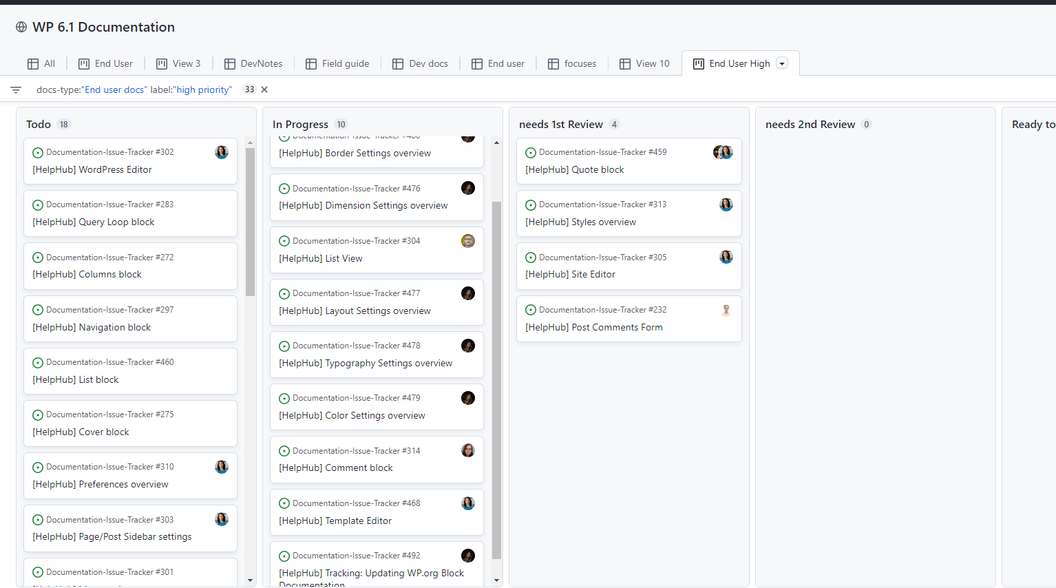Image resolution: width=1056 pixels, height=588 pixels.
Task: Open [HelpHub] Navigation block issue
Action: tap(92, 327)
